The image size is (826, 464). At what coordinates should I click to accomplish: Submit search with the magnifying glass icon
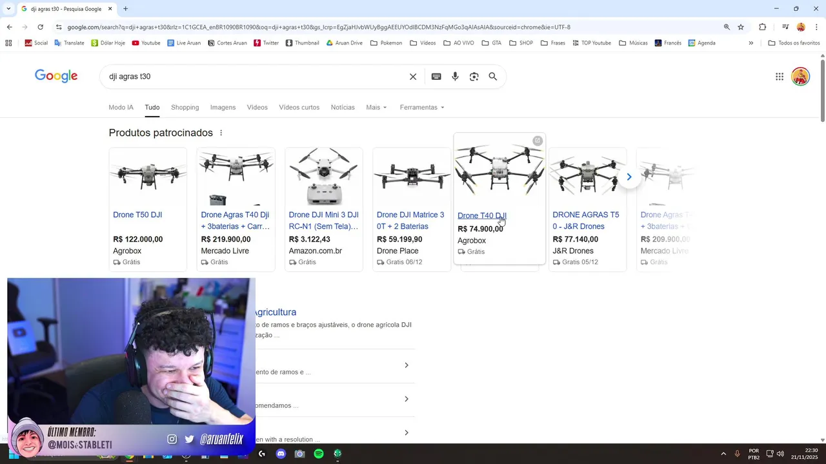(493, 77)
